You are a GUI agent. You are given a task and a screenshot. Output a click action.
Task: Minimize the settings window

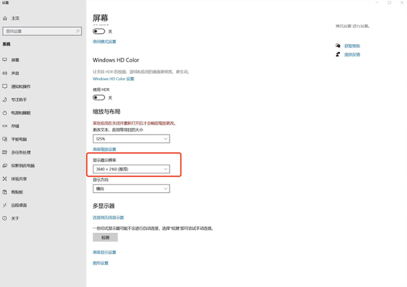pos(377,3)
